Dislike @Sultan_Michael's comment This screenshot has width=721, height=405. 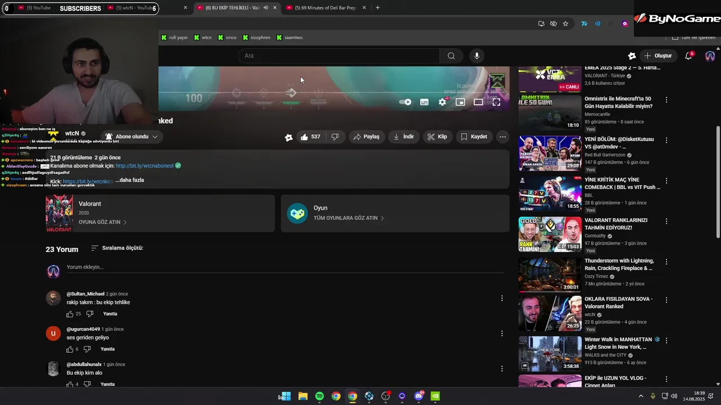(90, 314)
